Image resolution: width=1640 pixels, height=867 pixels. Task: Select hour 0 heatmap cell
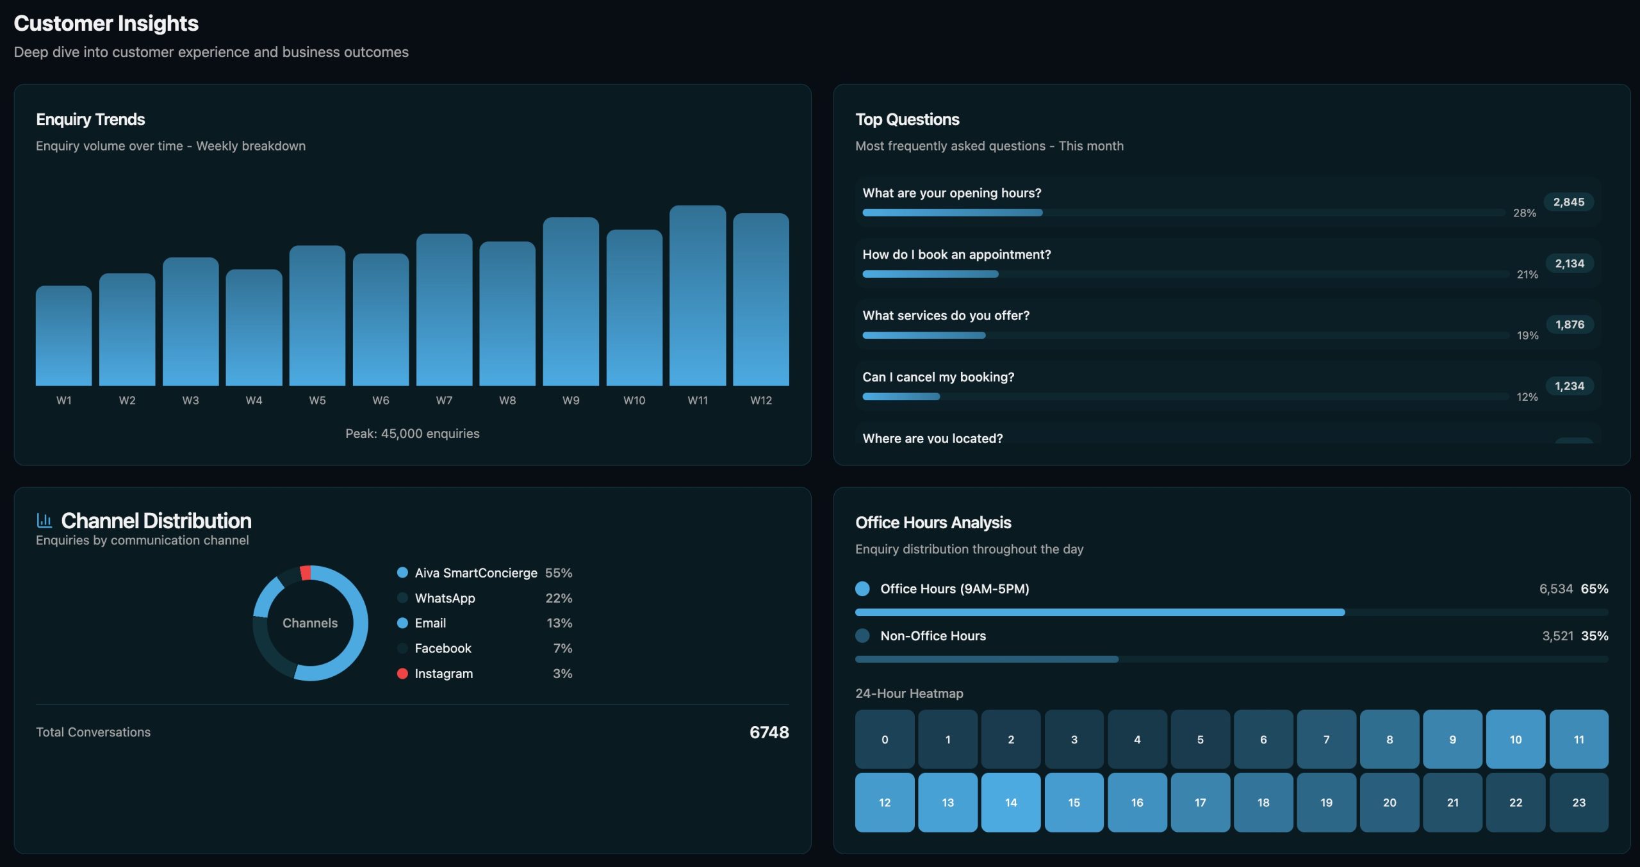tap(884, 740)
